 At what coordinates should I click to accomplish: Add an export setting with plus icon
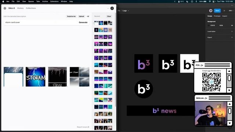click(x=232, y=37)
